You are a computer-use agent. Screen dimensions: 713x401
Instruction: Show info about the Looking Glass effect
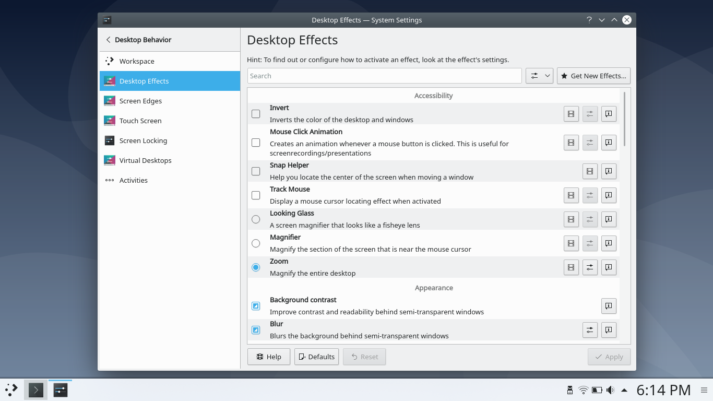coord(609,219)
